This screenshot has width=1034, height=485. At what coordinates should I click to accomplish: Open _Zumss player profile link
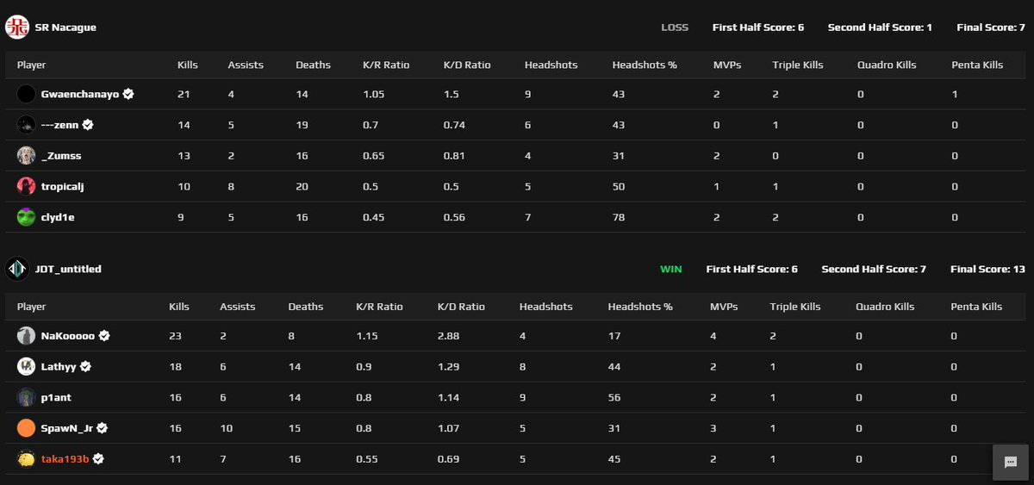(x=61, y=156)
